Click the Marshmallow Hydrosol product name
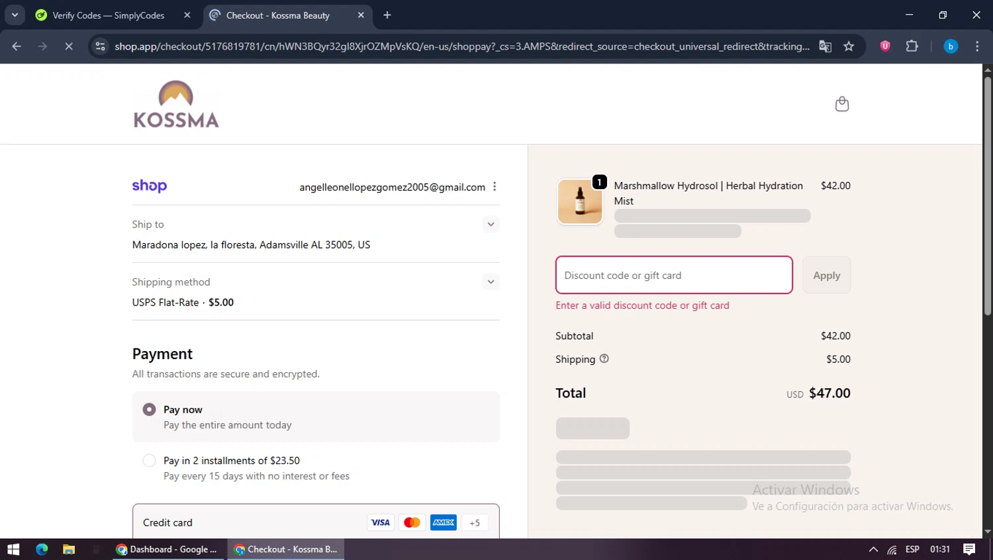 pyautogui.click(x=708, y=193)
